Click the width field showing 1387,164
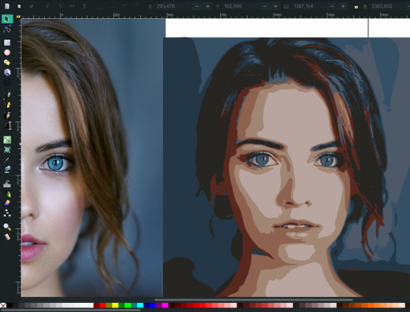410x312 pixels. 309,6
